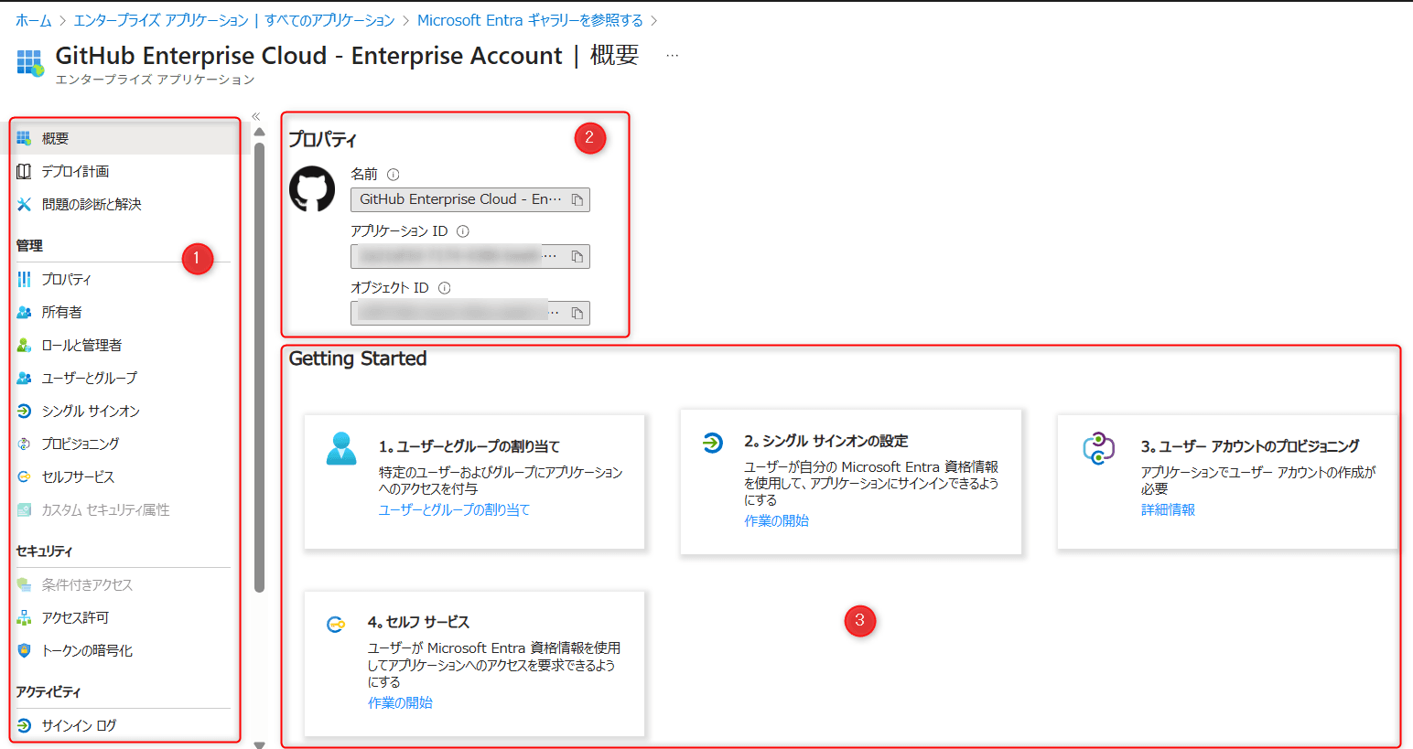Click the プロビジョニング sync icon in sidebar
Viewport: 1413px width, 749px height.
(x=24, y=444)
